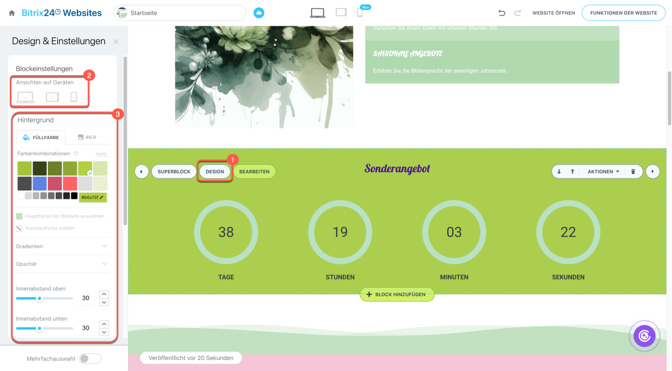Toggle block visibility on mobile devices
Image resolution: width=672 pixels, height=371 pixels.
click(x=74, y=97)
